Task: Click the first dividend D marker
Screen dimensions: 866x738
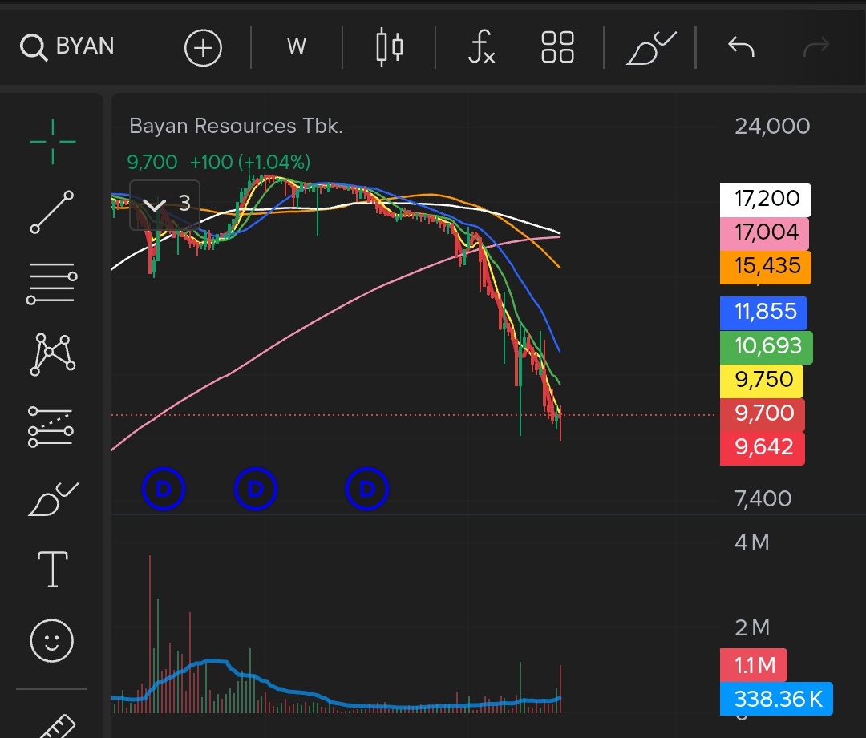Action: coord(163,489)
